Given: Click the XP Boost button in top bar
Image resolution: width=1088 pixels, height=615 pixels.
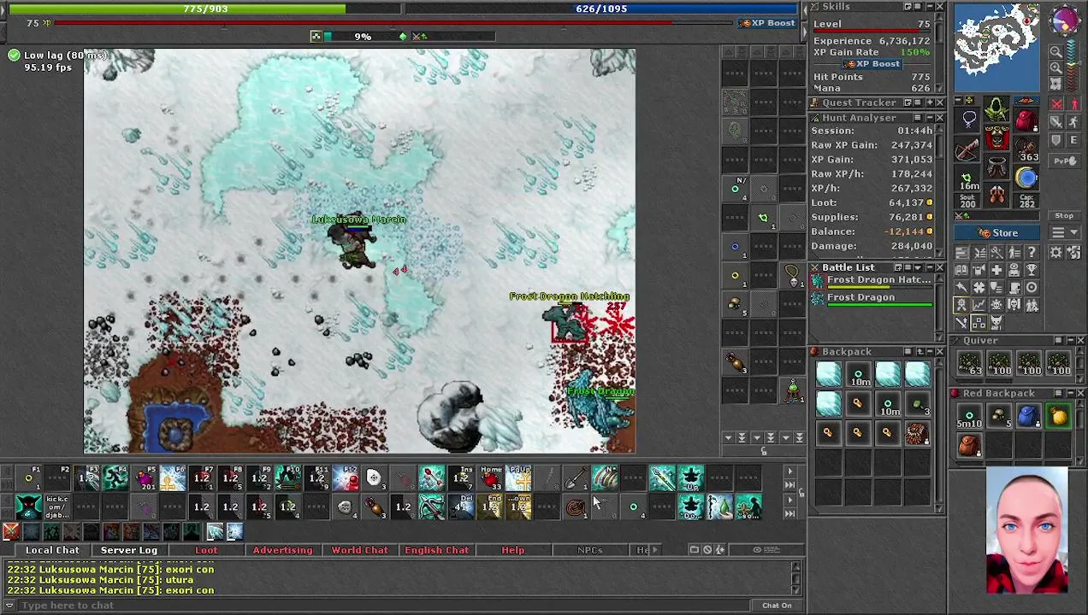Looking at the screenshot, I should (768, 23).
